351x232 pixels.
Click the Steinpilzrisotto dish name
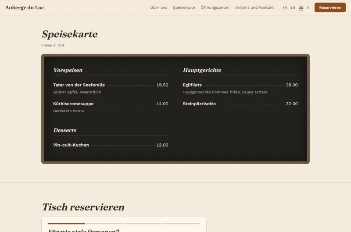coord(199,104)
